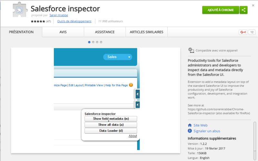
Task: Click the Compatible avec votre appareil text
Action: [216, 50]
